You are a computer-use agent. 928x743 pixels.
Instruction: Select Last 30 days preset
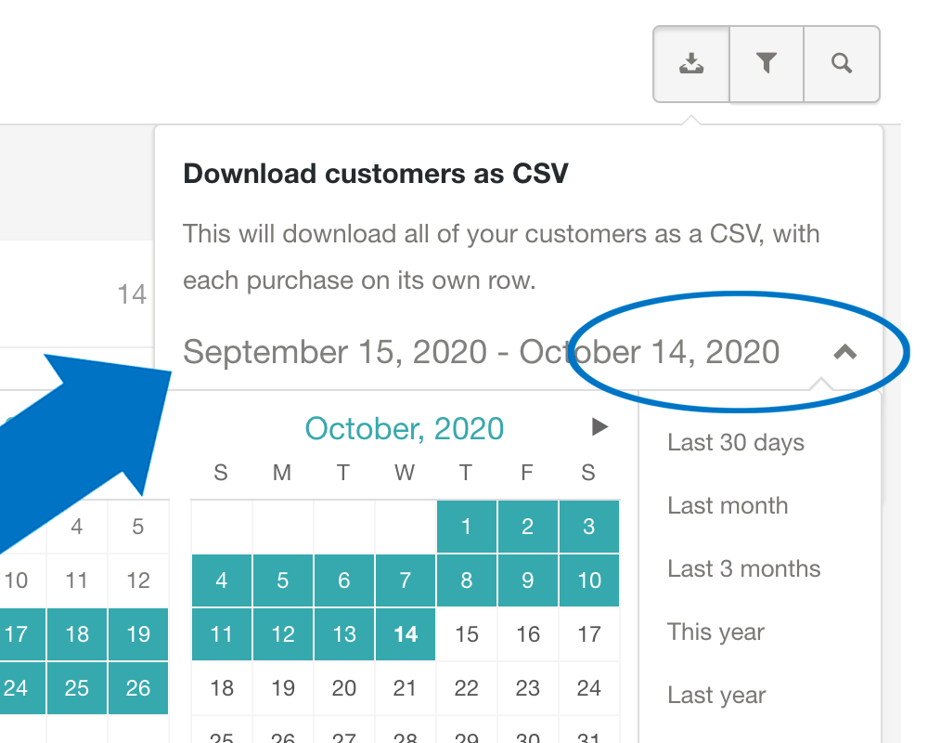[x=736, y=443]
